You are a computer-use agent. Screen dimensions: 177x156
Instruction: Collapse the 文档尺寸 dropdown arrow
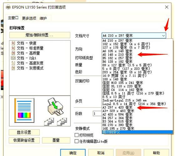[x=163, y=36]
